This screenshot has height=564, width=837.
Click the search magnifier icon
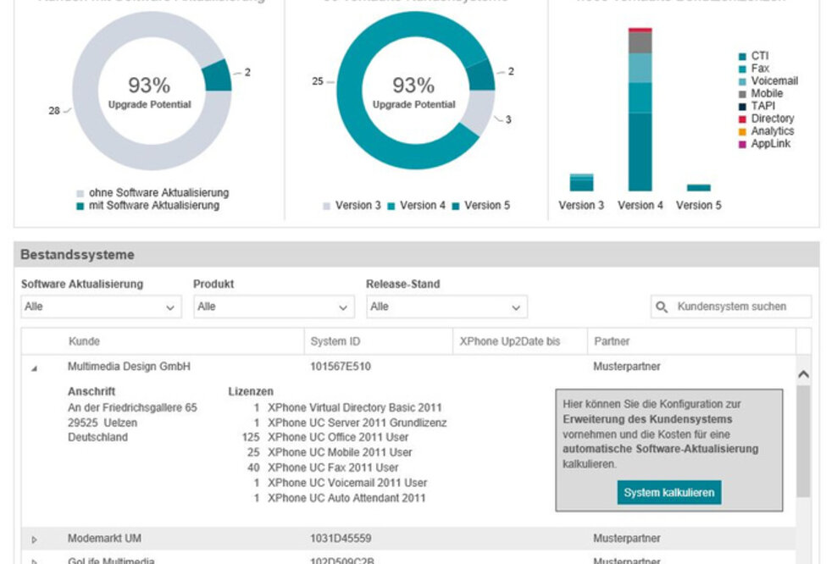[662, 307]
